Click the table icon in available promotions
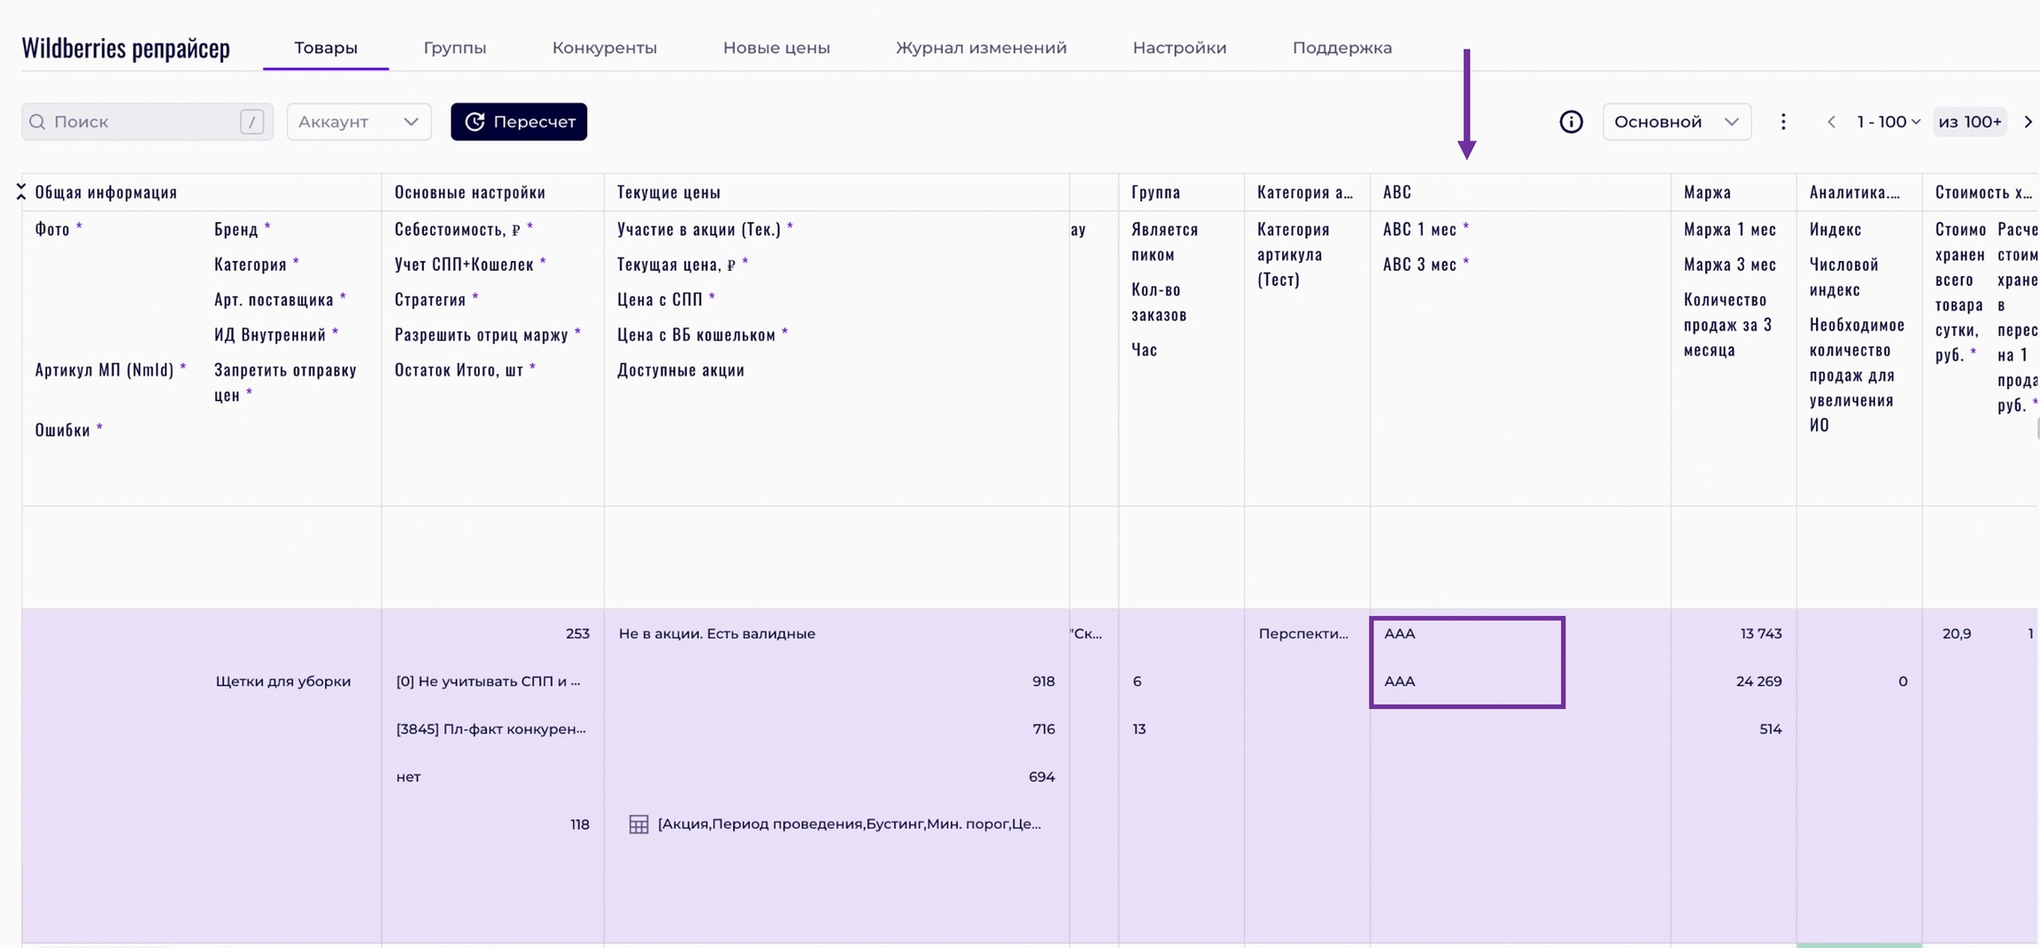This screenshot has width=2040, height=948. pos(638,824)
